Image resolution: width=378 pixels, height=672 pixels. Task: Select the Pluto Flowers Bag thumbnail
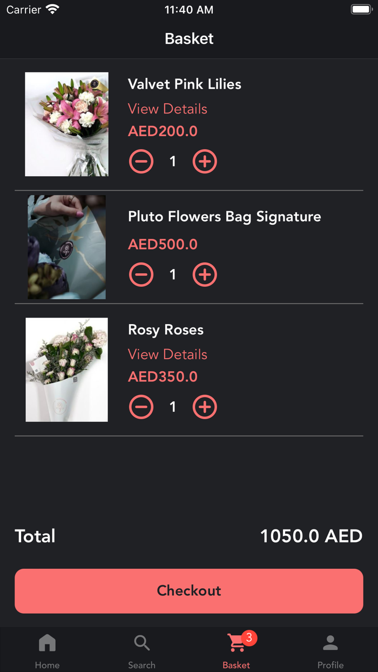66,247
